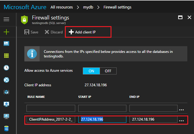Screen dimensions: 194x134
Task: Open the Recent clock icon in the sidebar
Action: click(x=6, y=68)
